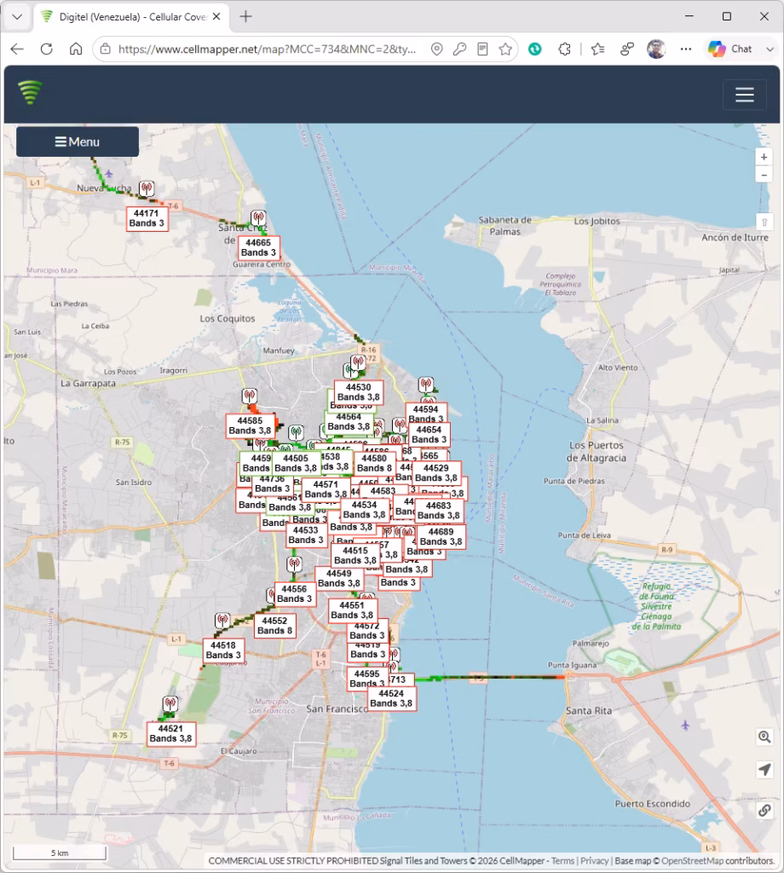Zoom in the map with plus button

tap(764, 157)
